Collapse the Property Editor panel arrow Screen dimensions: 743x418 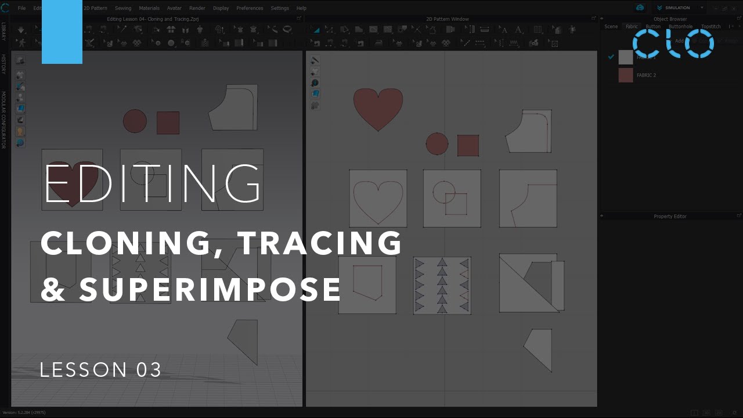point(602,216)
